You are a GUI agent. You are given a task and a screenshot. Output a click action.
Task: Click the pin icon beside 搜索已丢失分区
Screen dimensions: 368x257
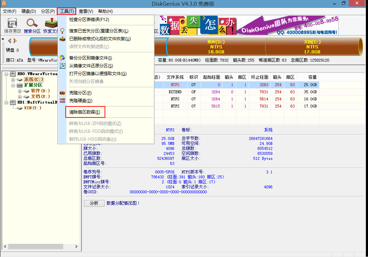click(62, 31)
